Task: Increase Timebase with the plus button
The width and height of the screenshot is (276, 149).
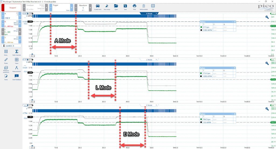Action: click(x=46, y=8)
